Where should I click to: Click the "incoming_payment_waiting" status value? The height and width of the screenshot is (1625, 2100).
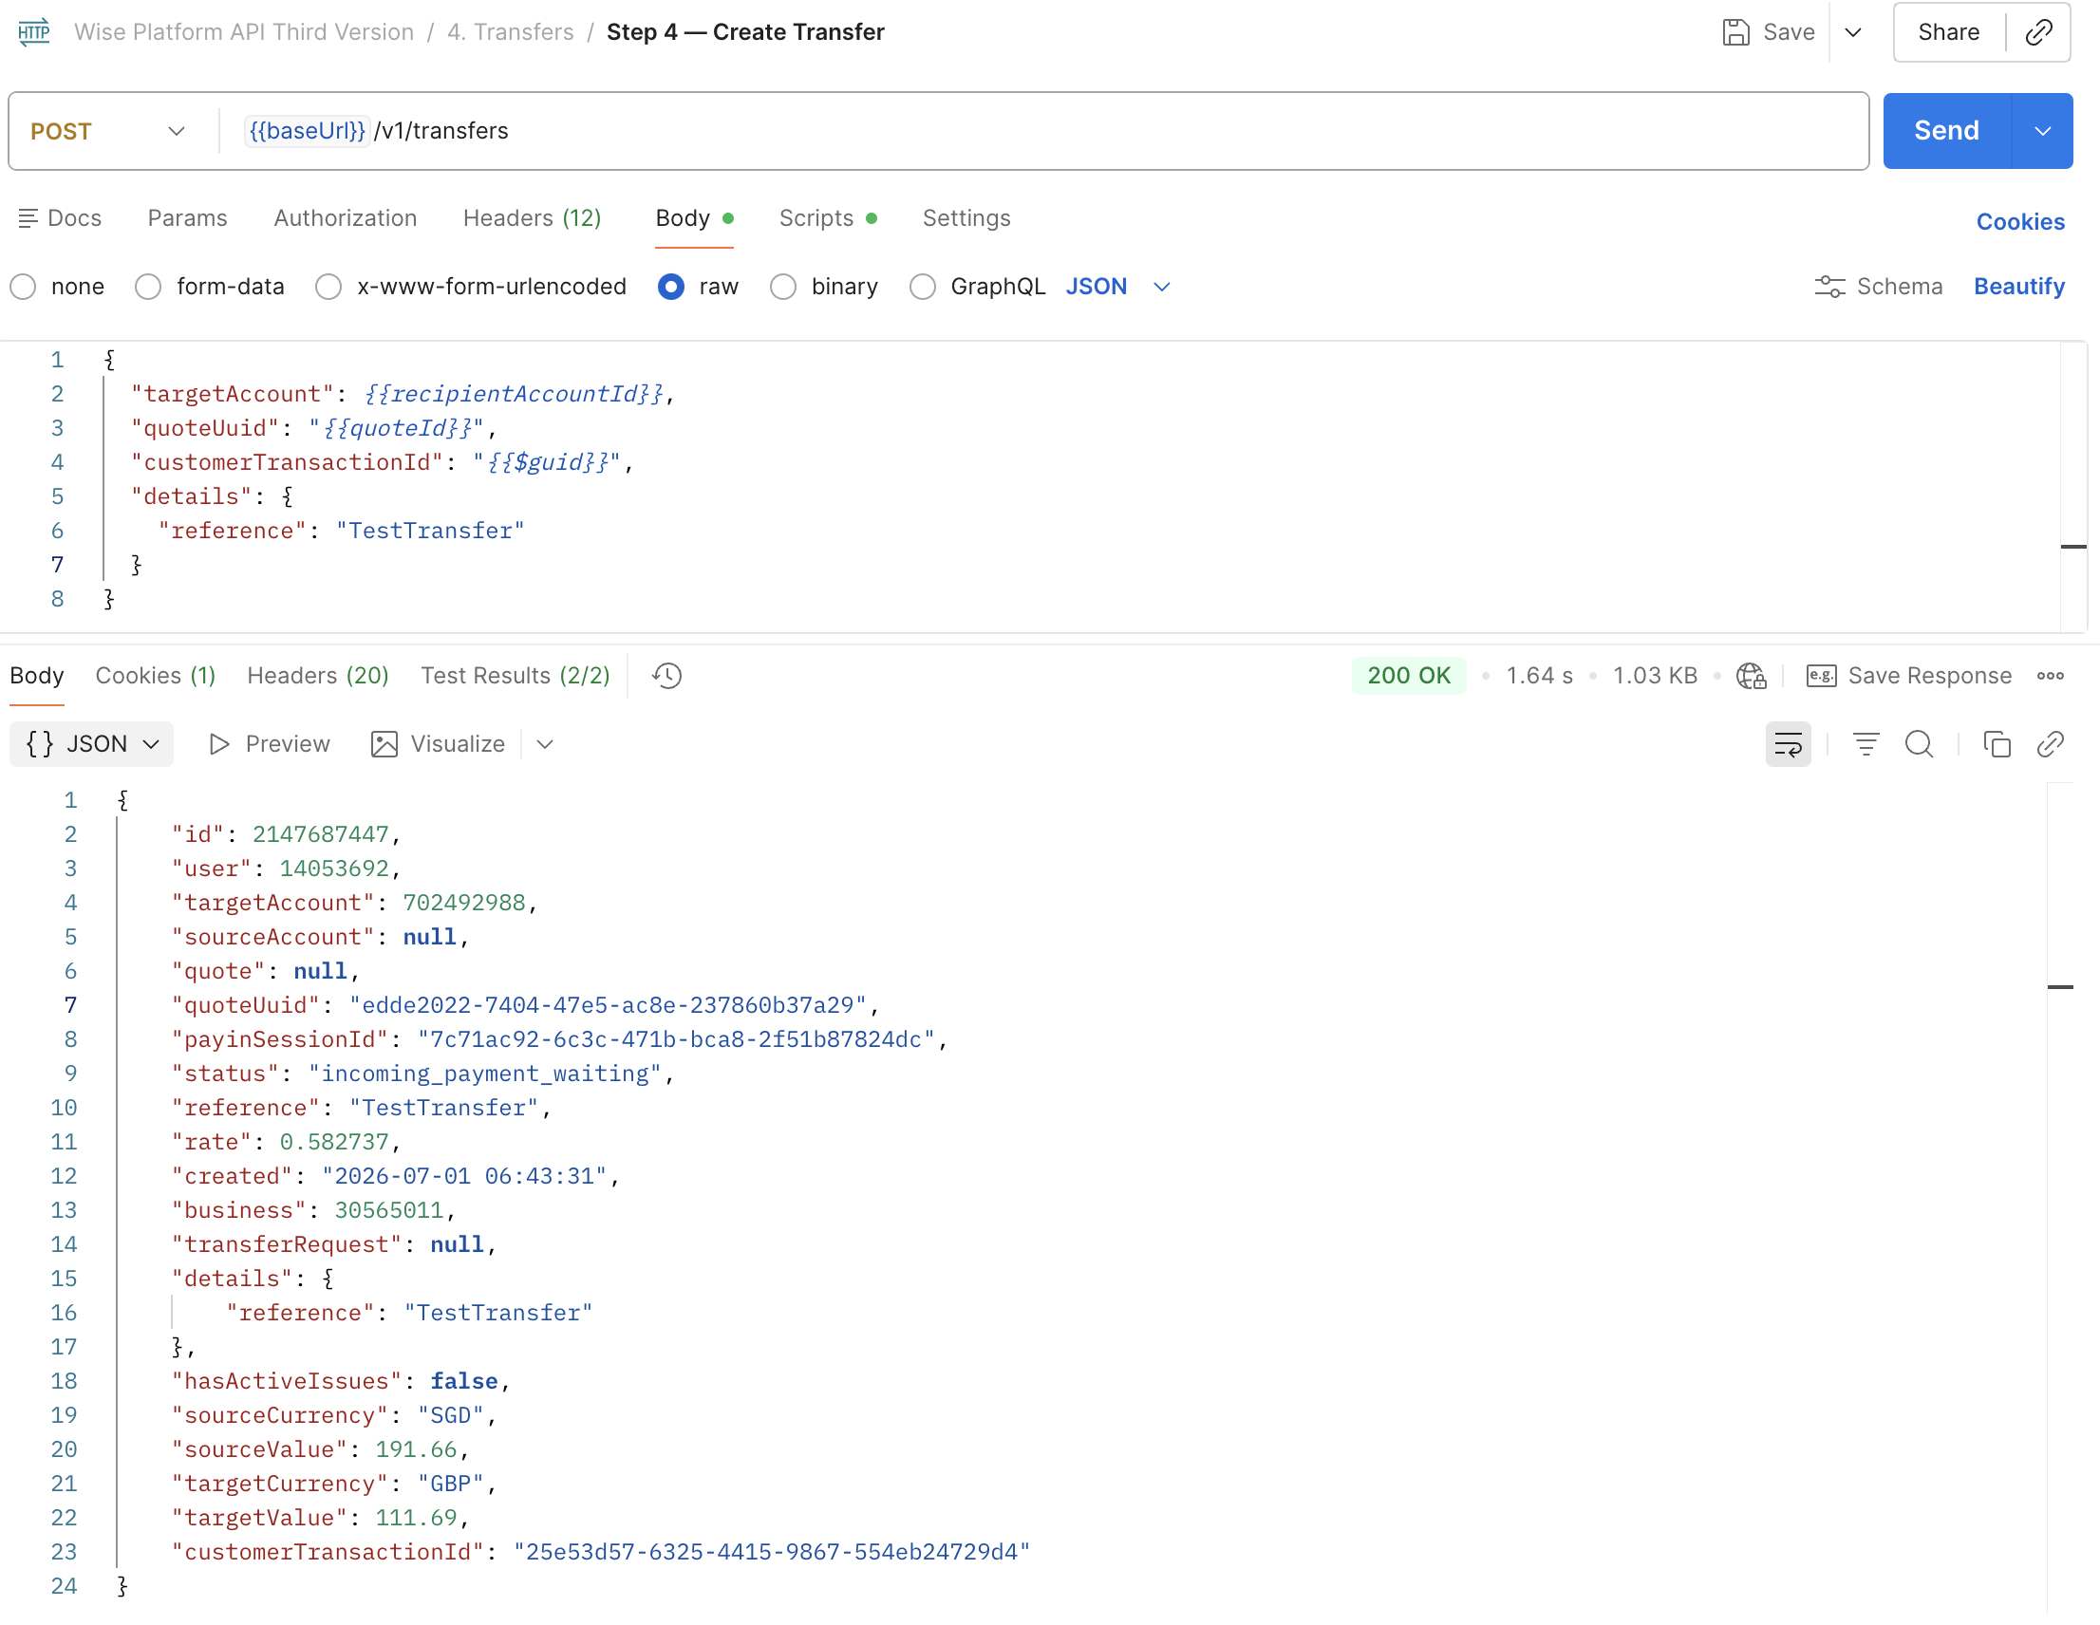tap(484, 1074)
